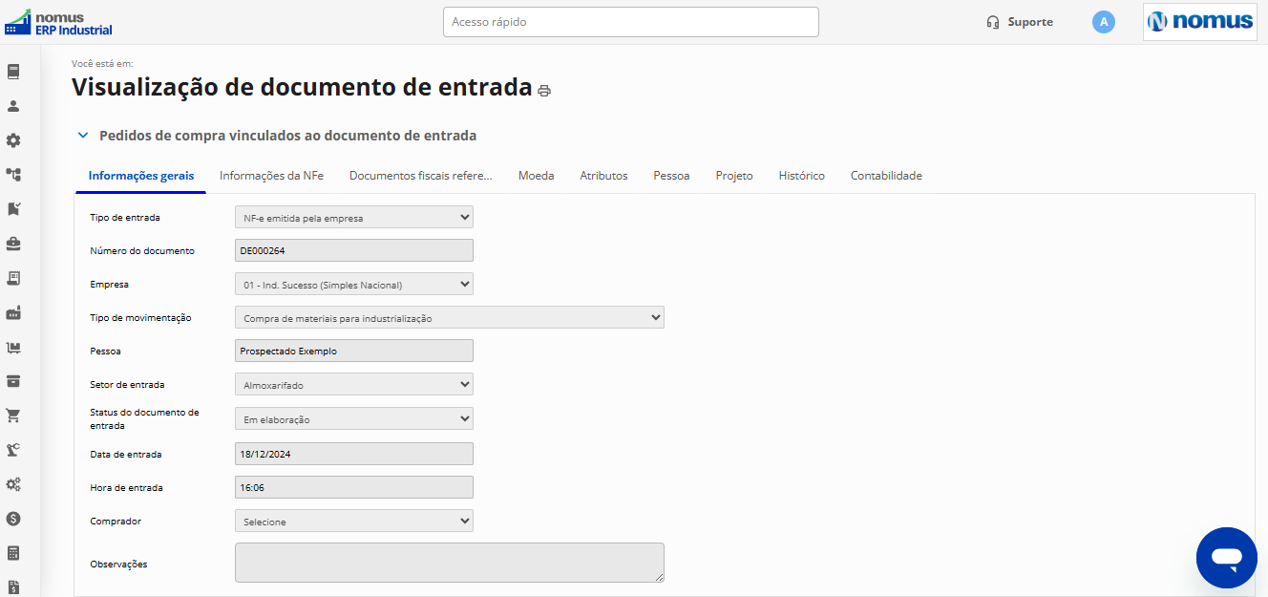1268x597 pixels.
Task: Click the 'Observações' label
Action: tap(118, 565)
